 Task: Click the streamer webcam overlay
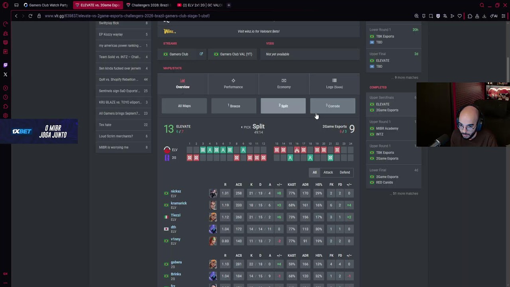(x=463, y=115)
